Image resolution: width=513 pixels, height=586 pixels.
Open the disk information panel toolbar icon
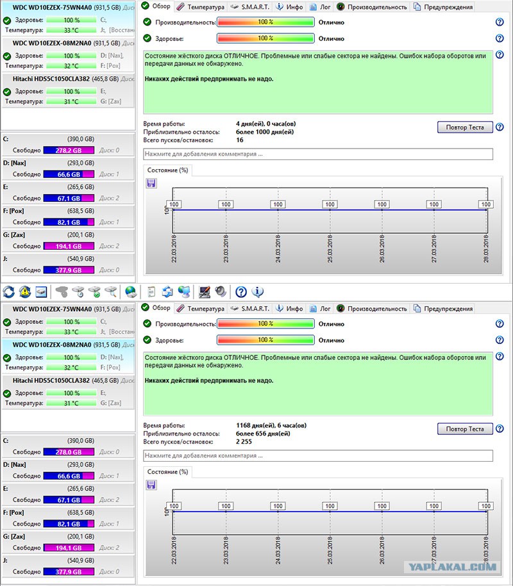pos(41,291)
